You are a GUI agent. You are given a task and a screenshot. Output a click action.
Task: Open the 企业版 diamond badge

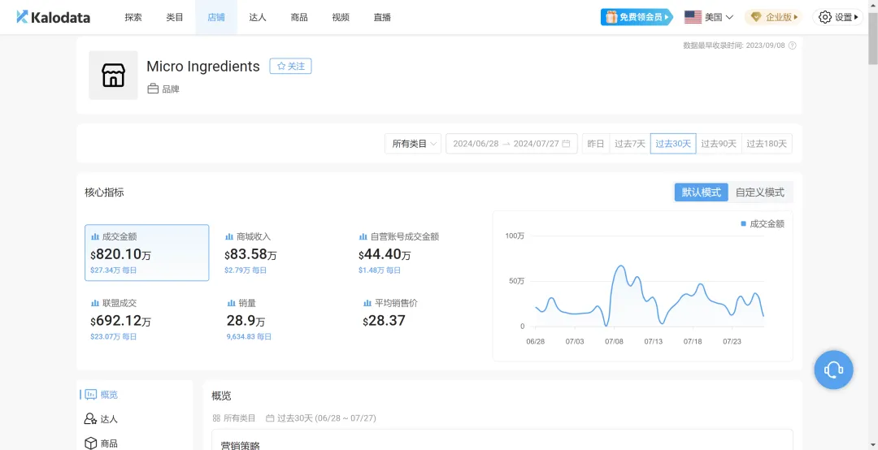[x=773, y=17]
